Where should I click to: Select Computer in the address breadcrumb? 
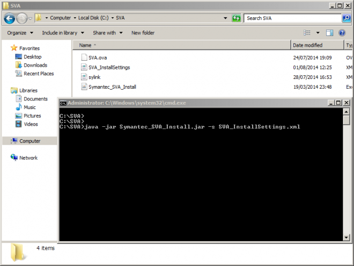click(x=60, y=18)
